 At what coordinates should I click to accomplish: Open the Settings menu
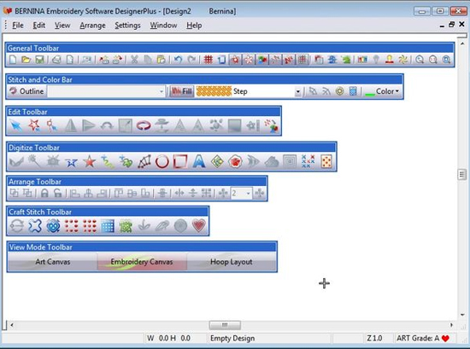(x=127, y=26)
